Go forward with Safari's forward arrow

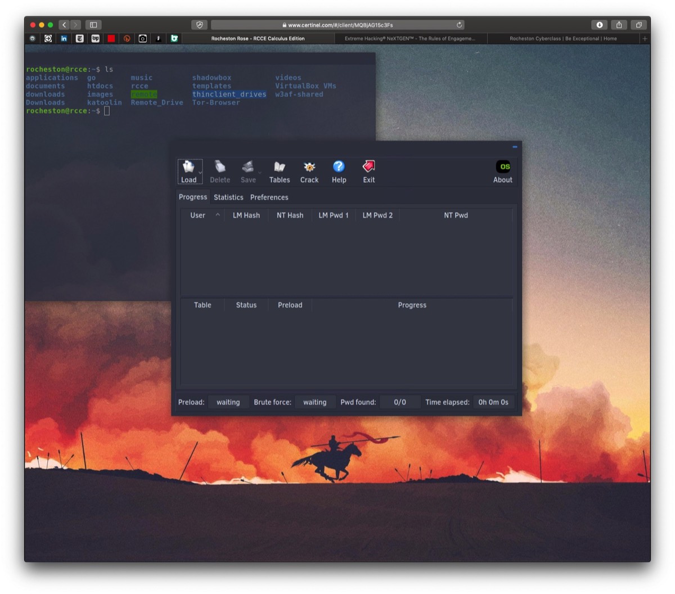pos(75,25)
